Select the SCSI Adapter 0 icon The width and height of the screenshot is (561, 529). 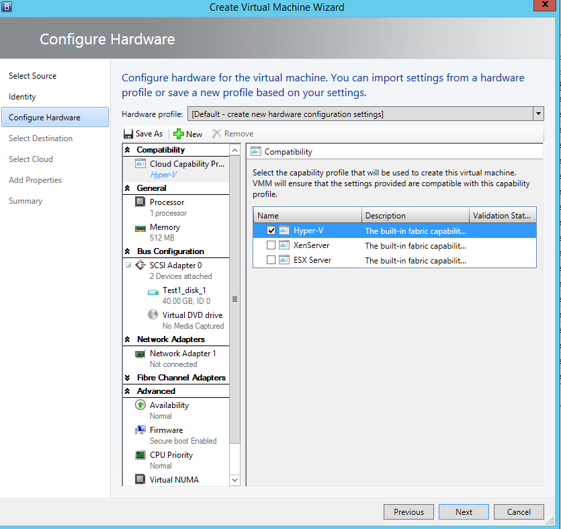140,266
